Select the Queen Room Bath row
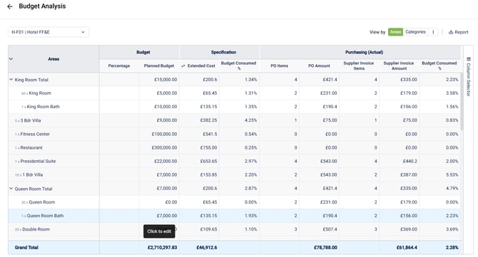 point(235,216)
